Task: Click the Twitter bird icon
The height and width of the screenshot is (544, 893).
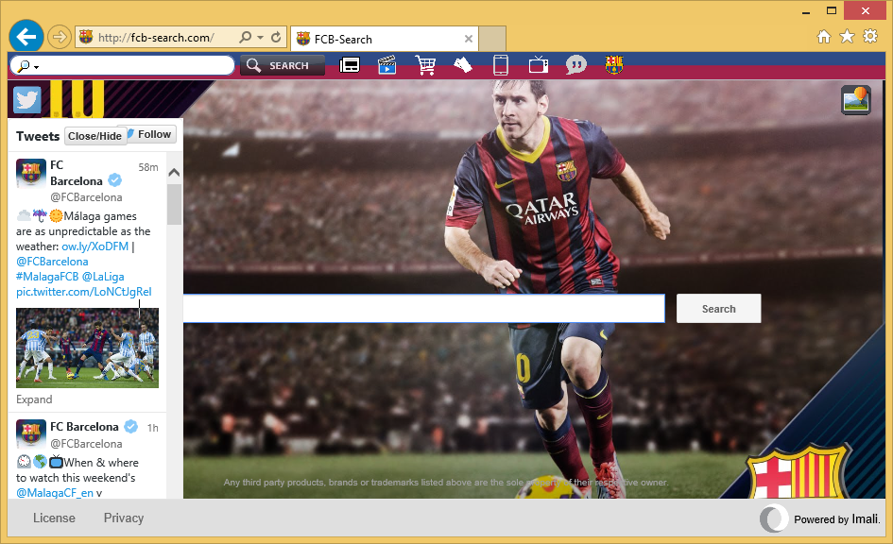Action: point(26,100)
